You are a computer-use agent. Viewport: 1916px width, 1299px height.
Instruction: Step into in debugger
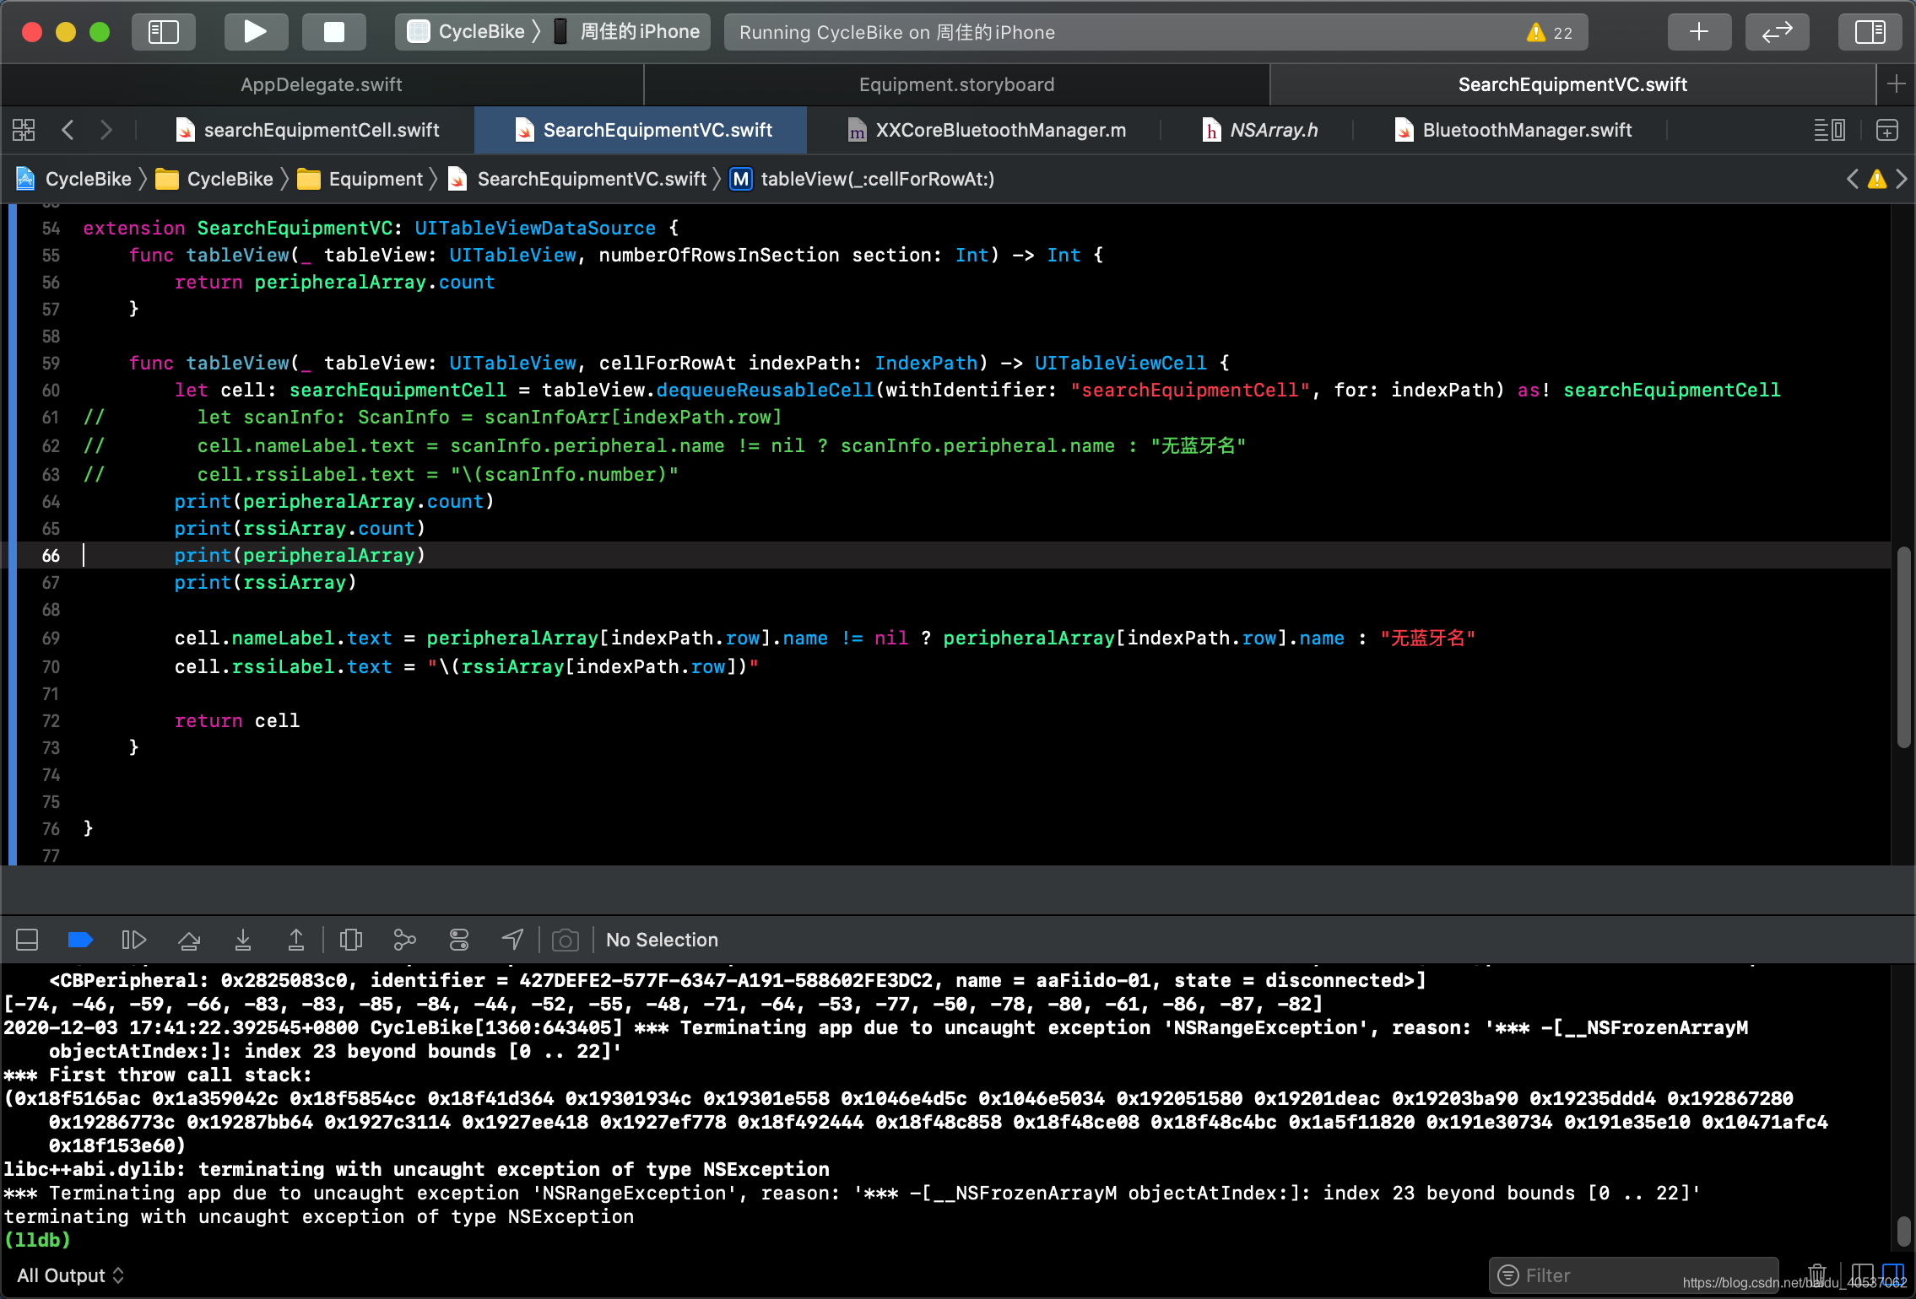(243, 940)
